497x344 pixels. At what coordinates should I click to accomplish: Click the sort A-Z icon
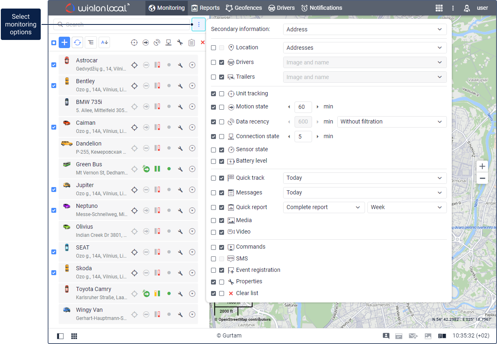(104, 42)
